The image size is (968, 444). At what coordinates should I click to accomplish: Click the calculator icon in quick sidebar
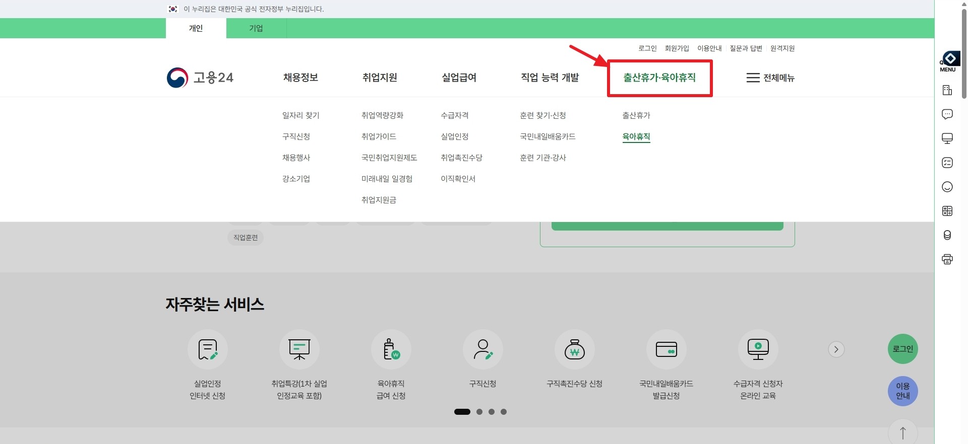point(947,211)
